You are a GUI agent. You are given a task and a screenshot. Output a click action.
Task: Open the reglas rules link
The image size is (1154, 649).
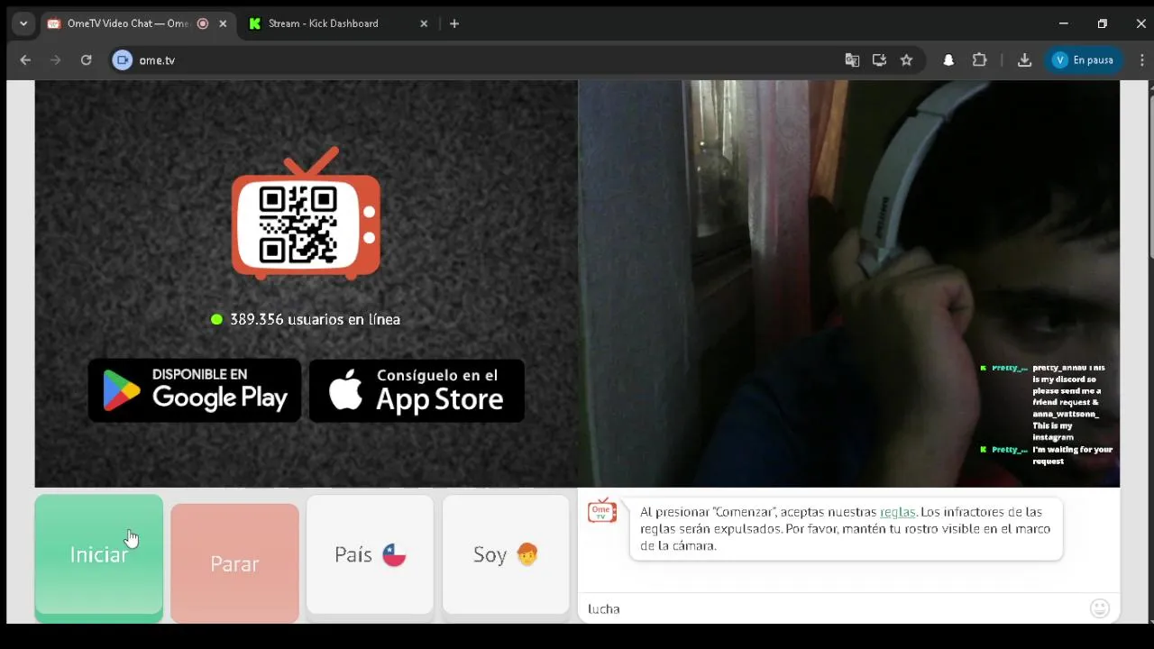897,512
